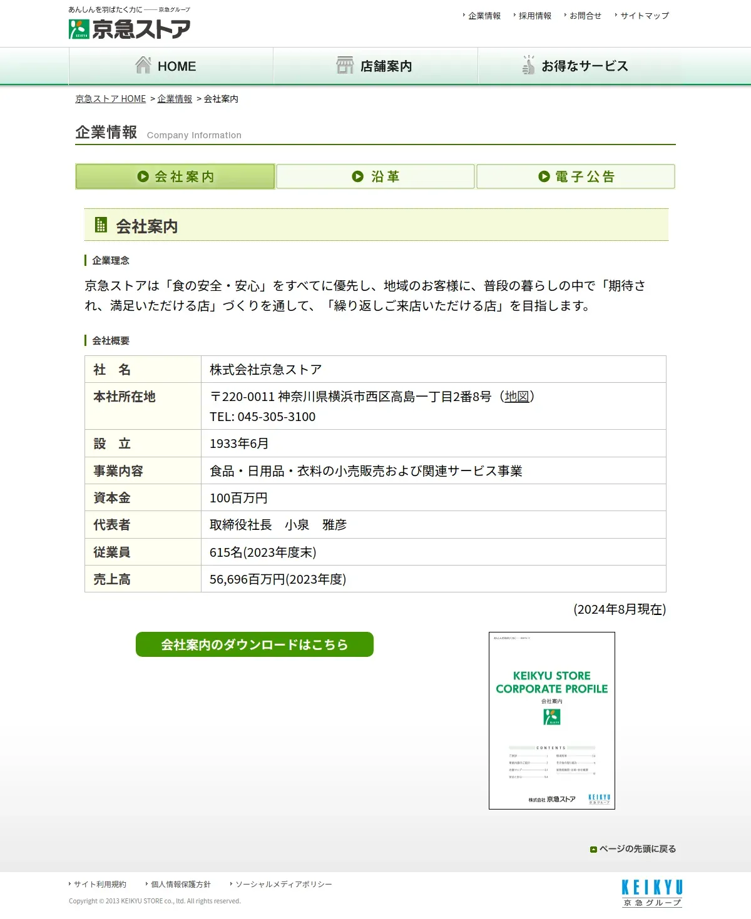Click the (2024年8月現在) date note
The width and height of the screenshot is (751, 919).
[620, 609]
